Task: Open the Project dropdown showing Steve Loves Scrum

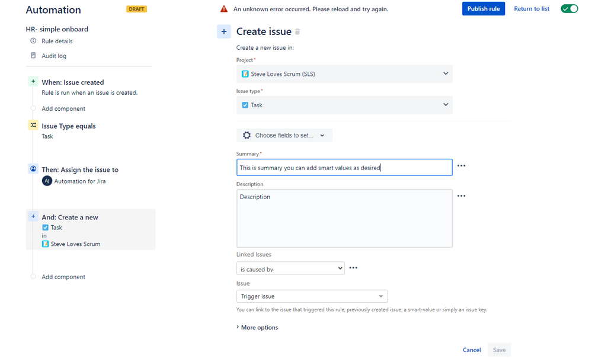Action: [344, 74]
